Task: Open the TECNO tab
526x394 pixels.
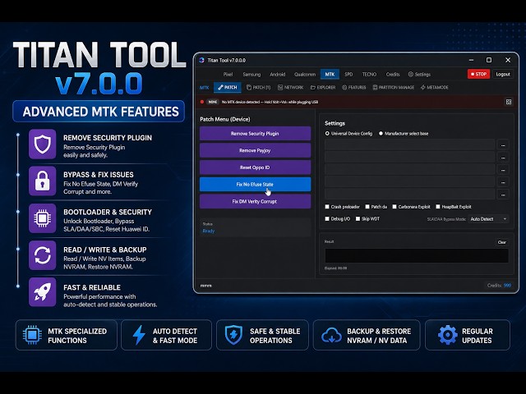Action: click(x=369, y=75)
